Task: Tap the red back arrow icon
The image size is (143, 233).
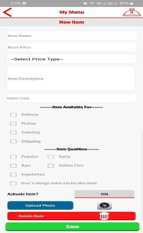Action: 7,12
